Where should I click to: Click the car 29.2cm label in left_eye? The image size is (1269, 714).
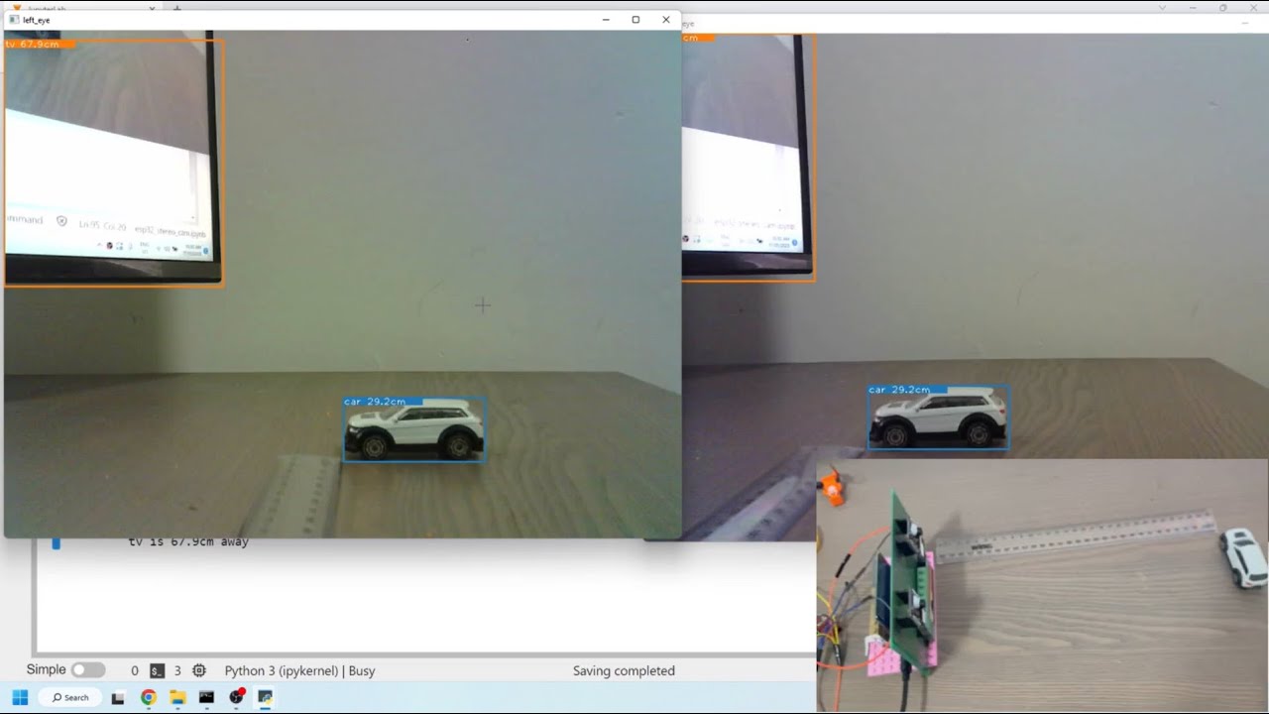tap(375, 402)
